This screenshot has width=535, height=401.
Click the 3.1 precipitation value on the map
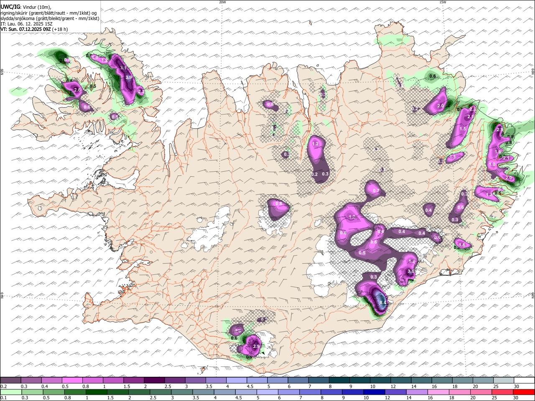pyautogui.click(x=123, y=68)
